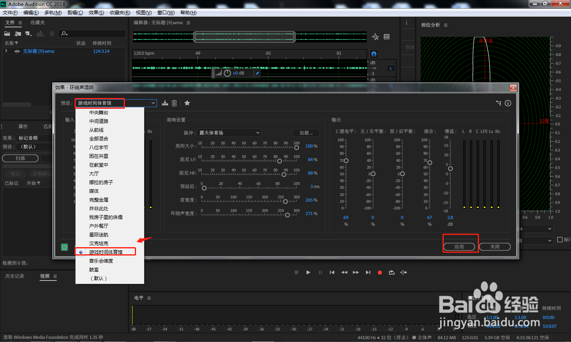Toggle the green effect power button
The width and height of the screenshot is (571, 342).
coord(65,247)
